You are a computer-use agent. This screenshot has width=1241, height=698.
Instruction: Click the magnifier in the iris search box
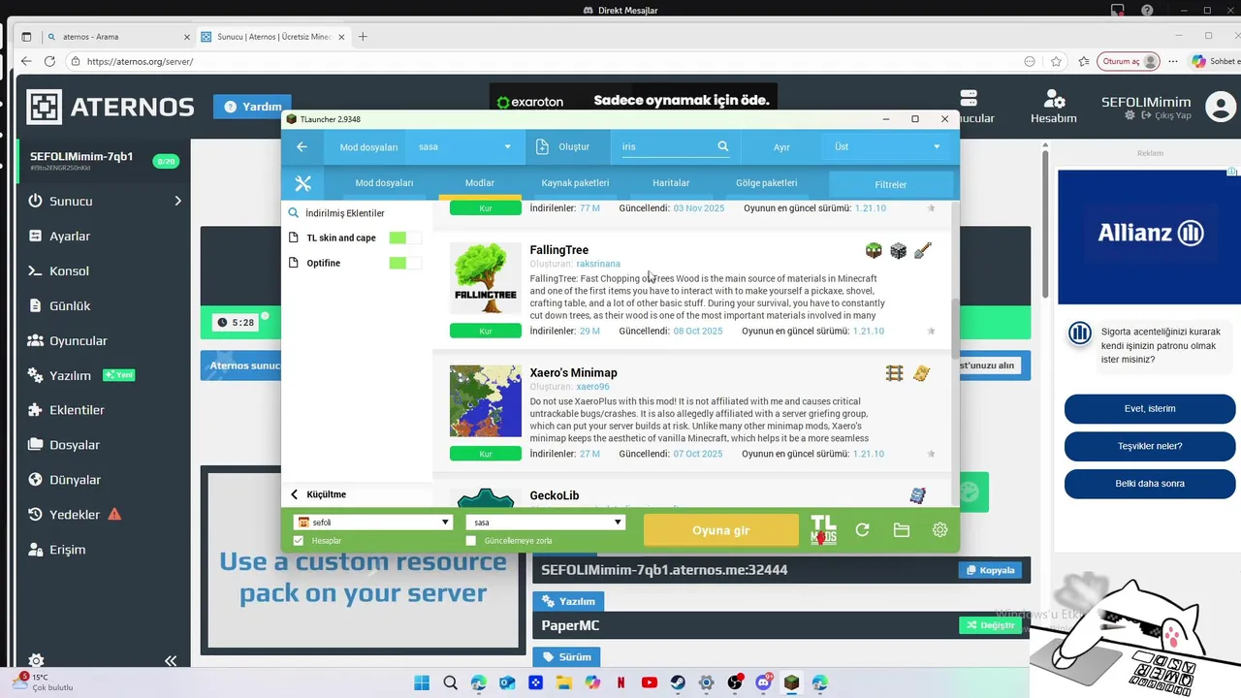point(722,146)
